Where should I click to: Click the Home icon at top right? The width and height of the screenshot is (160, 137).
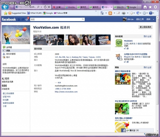145,7
